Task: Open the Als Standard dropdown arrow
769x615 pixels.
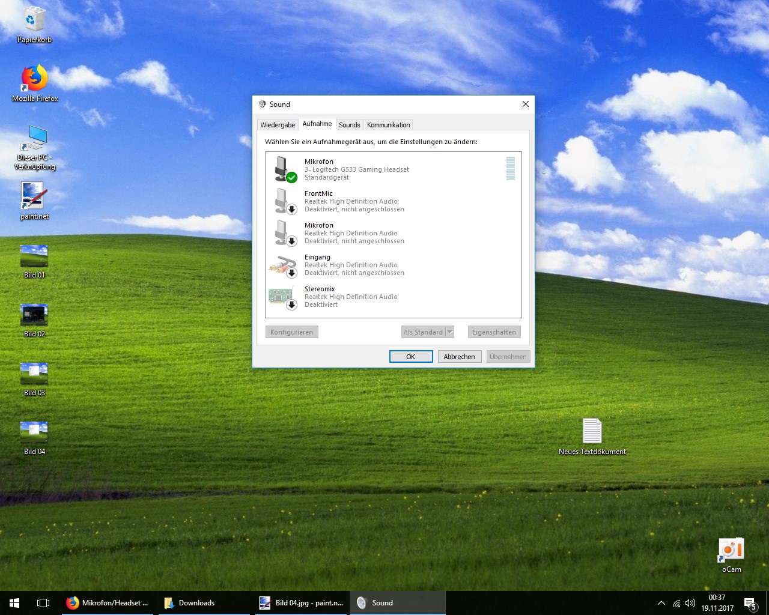Action: pos(450,332)
